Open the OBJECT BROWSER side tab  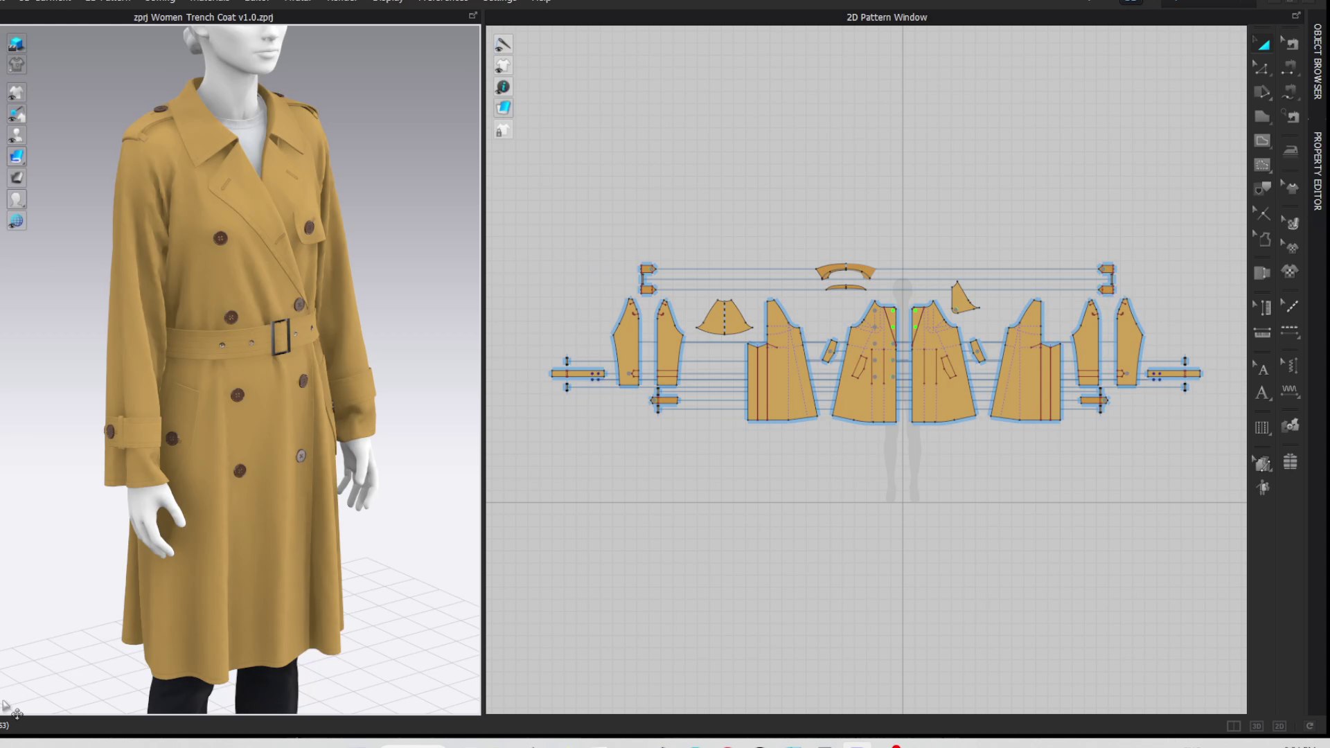(1318, 61)
